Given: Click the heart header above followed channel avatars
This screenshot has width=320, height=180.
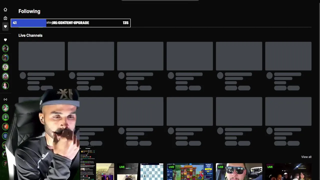Looking at the screenshot, I should pos(5,40).
